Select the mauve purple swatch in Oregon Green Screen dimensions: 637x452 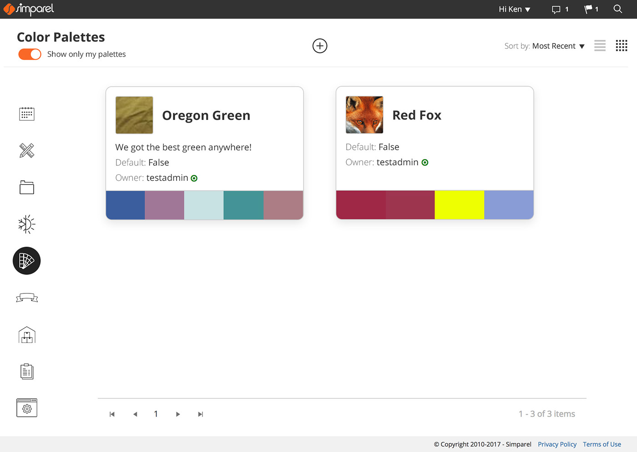(x=165, y=205)
